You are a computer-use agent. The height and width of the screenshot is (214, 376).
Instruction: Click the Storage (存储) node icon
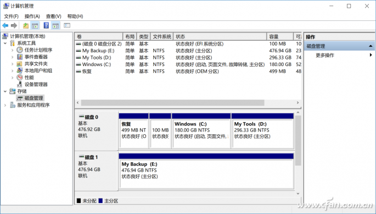point(13,91)
